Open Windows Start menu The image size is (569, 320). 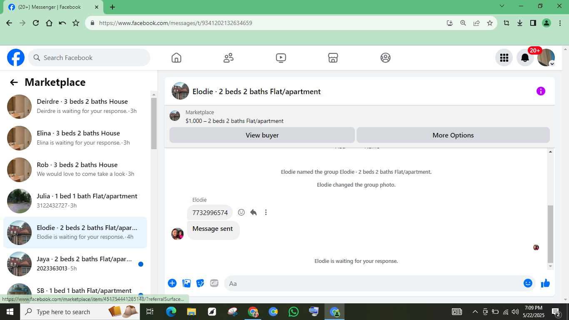(x=10, y=312)
